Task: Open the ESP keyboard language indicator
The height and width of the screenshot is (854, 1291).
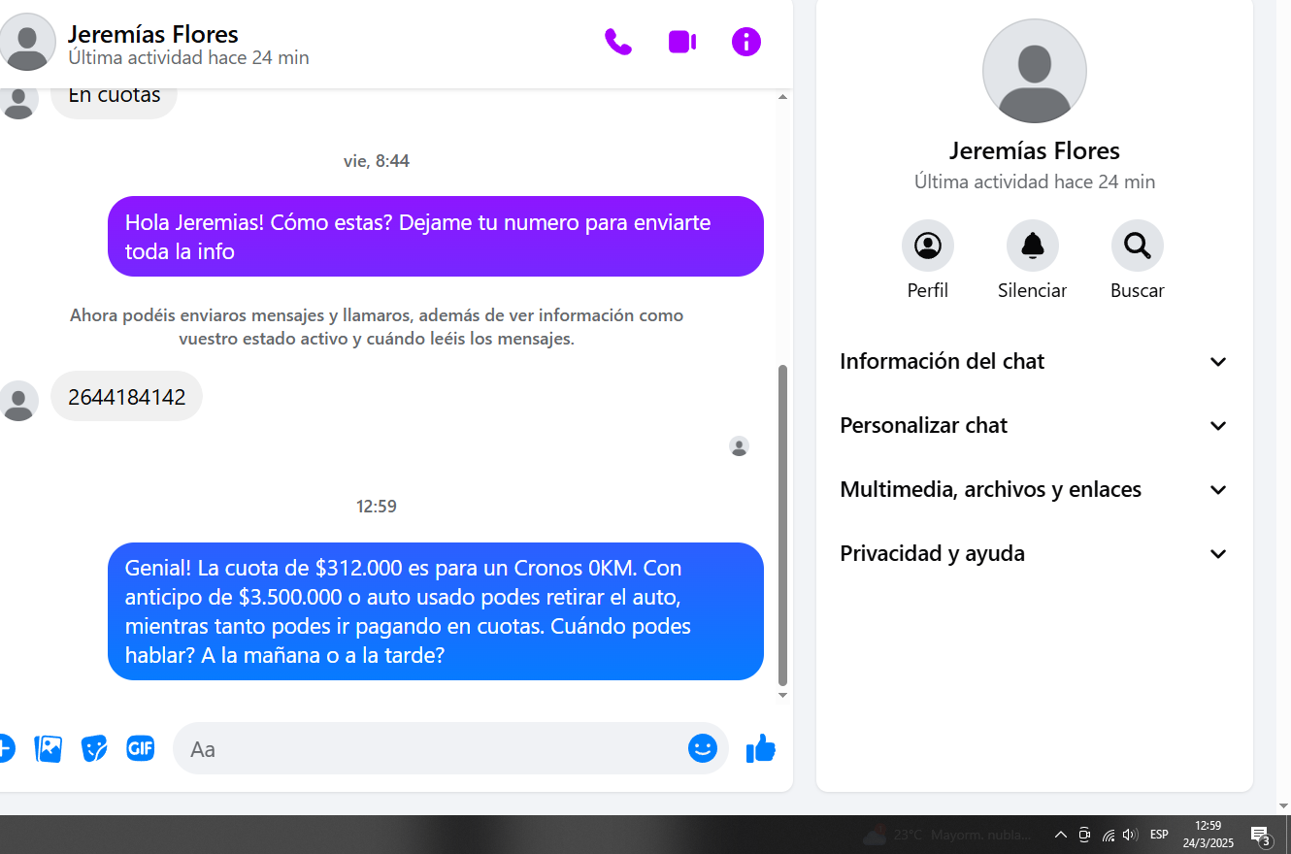Action: [1159, 835]
